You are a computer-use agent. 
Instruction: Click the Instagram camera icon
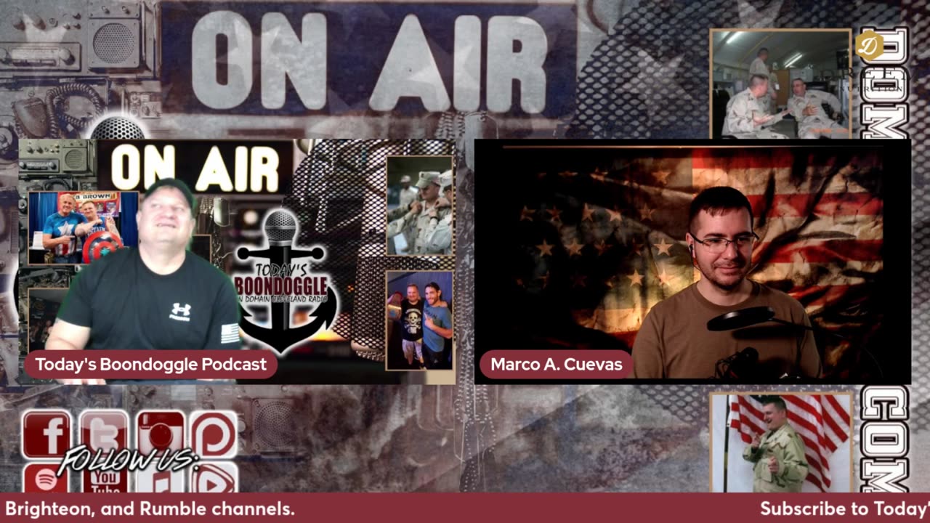coord(160,434)
